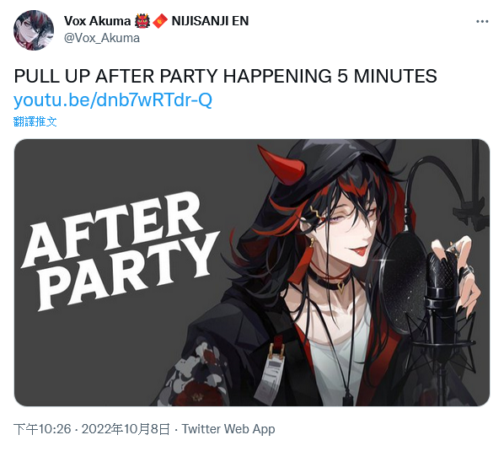Click the red ogre mask emoji in name
Viewport: 504px width, 451px height.
click(x=142, y=21)
